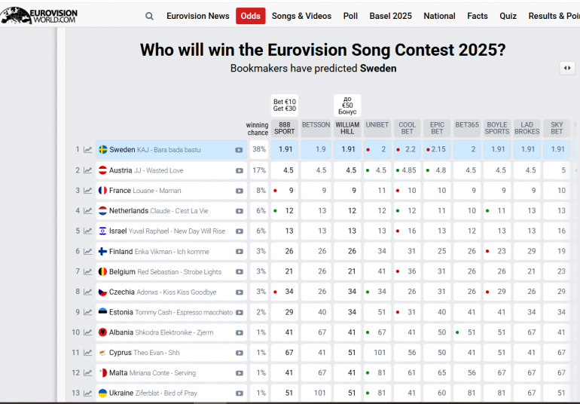580x404 pixels.
Task: Open Finland's odds trend chart icon
Action: [x=87, y=252]
